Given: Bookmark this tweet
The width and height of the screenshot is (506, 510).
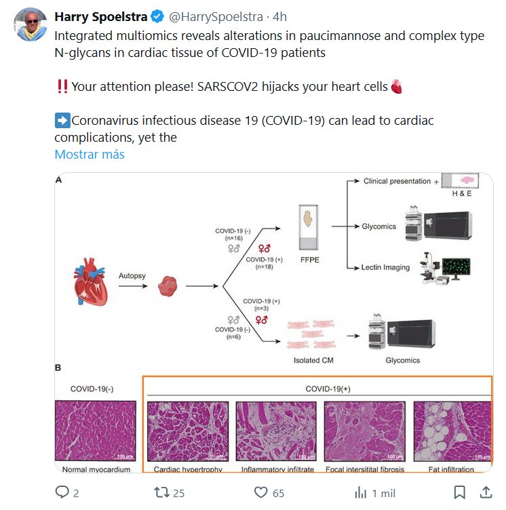Looking at the screenshot, I should tap(459, 492).
